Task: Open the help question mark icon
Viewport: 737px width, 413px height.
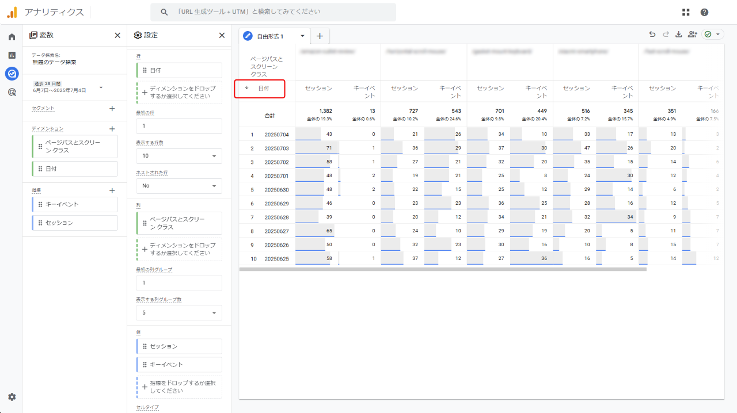Action: (704, 12)
